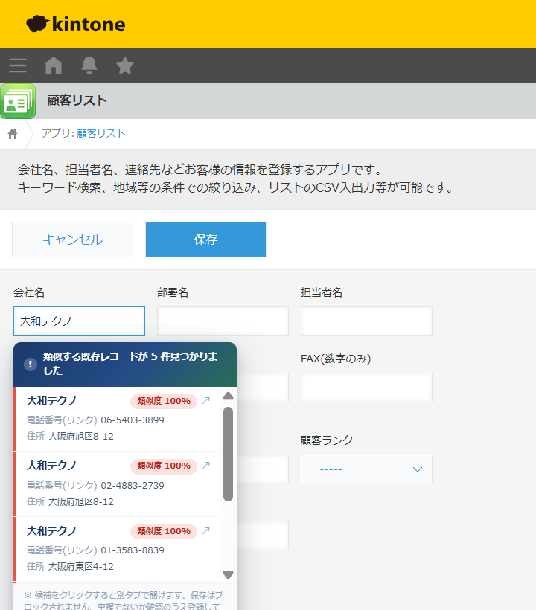Click the exclamation icon in the duplicate warning header

click(x=31, y=365)
